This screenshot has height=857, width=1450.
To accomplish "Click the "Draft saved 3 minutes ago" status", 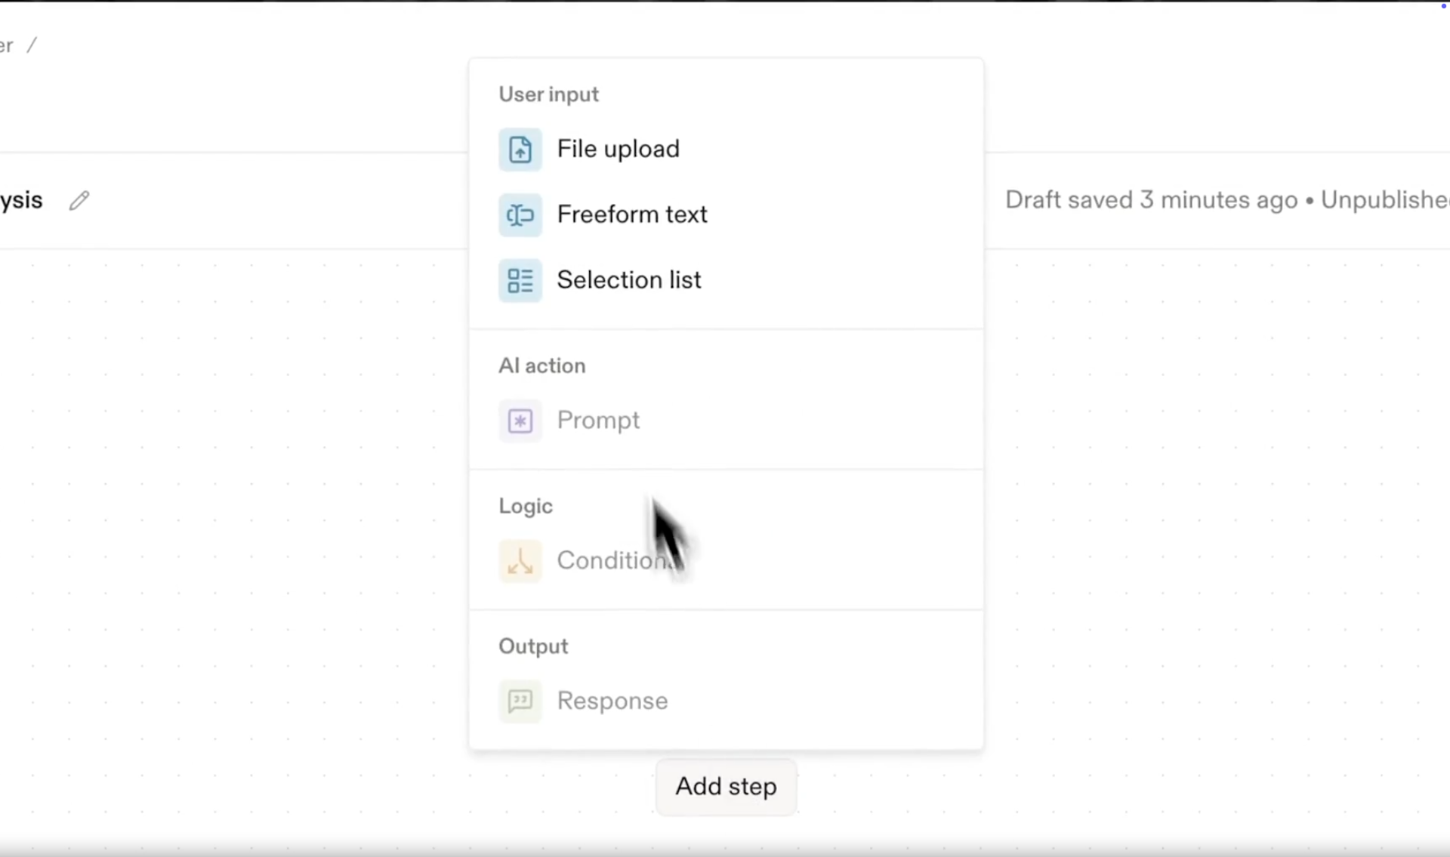I will pyautogui.click(x=1151, y=200).
